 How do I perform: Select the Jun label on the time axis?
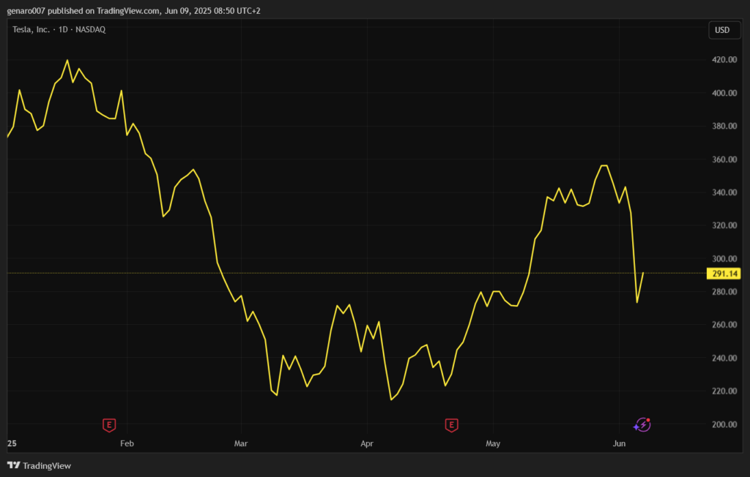pyautogui.click(x=619, y=443)
